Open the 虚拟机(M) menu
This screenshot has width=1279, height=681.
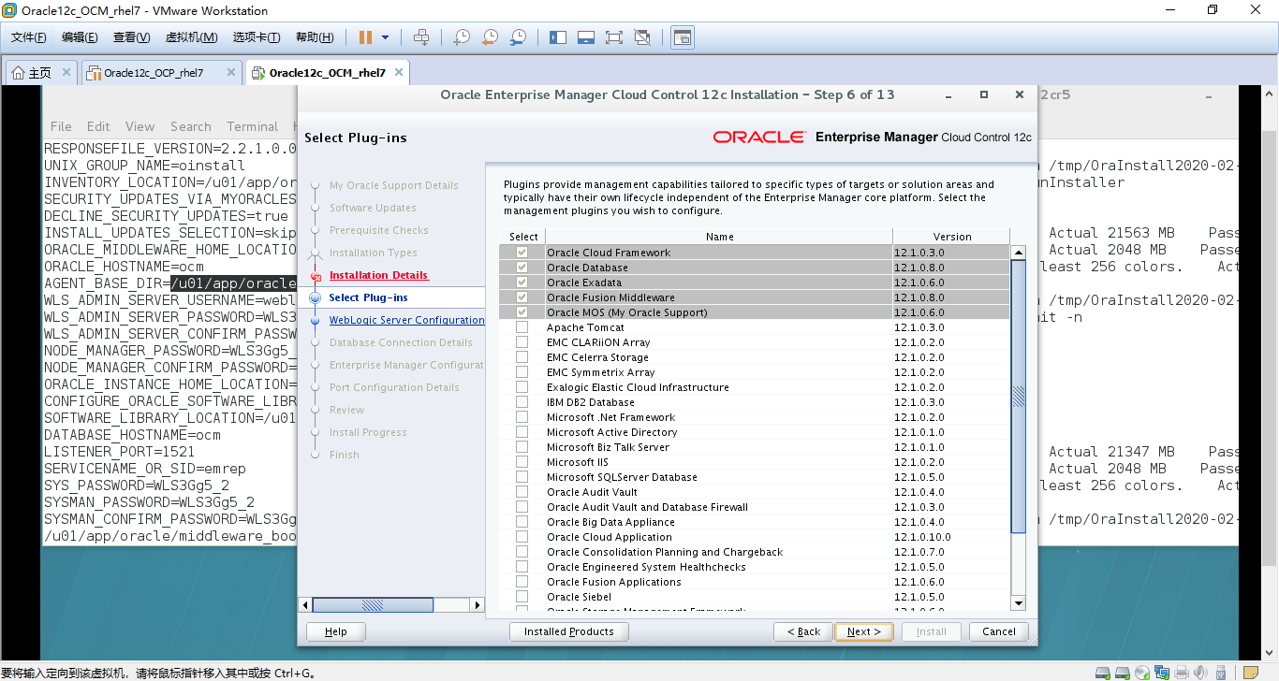[191, 37]
